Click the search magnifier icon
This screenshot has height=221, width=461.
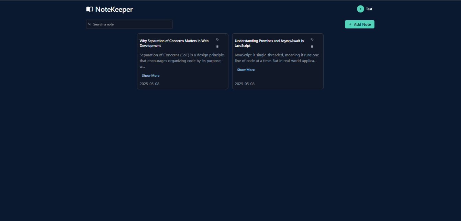click(90, 24)
